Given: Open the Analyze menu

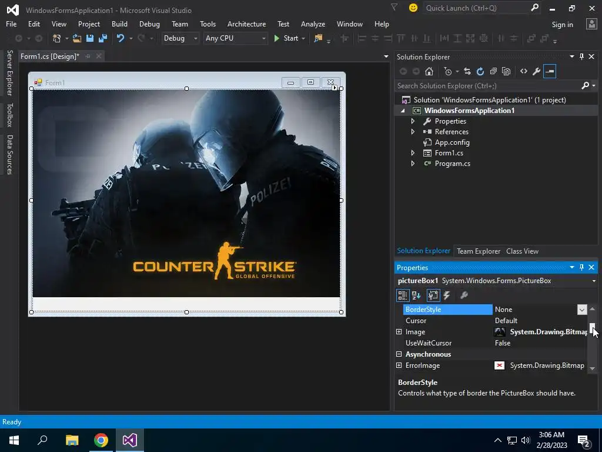Looking at the screenshot, I should coord(313,24).
